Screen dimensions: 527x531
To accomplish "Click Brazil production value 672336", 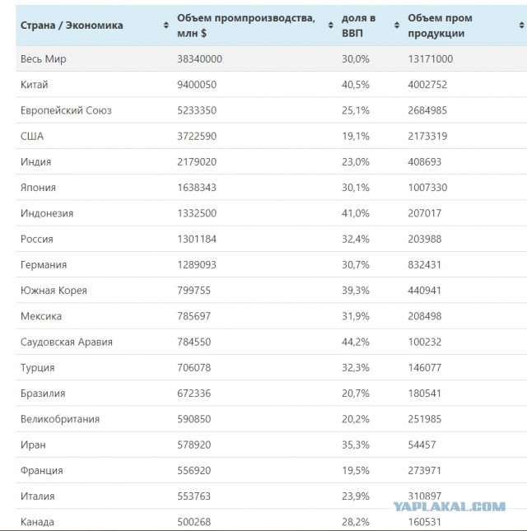I will pyautogui.click(x=194, y=394).
